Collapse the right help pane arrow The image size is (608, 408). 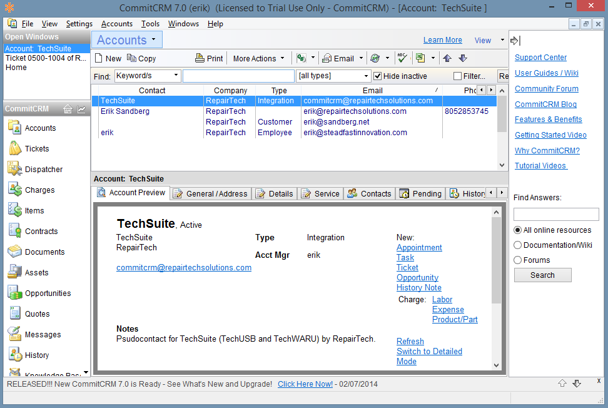click(x=515, y=40)
